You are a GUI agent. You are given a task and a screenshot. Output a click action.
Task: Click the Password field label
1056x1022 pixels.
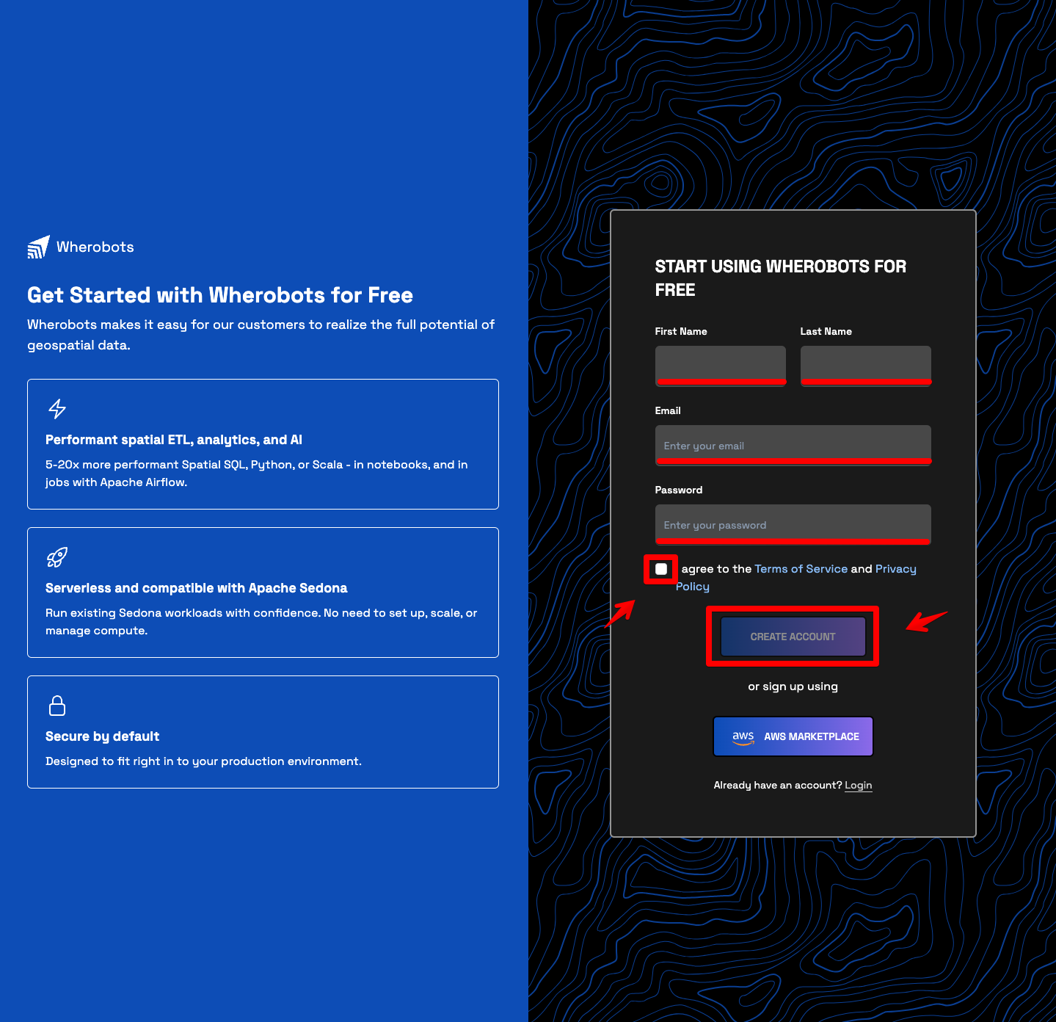(679, 490)
